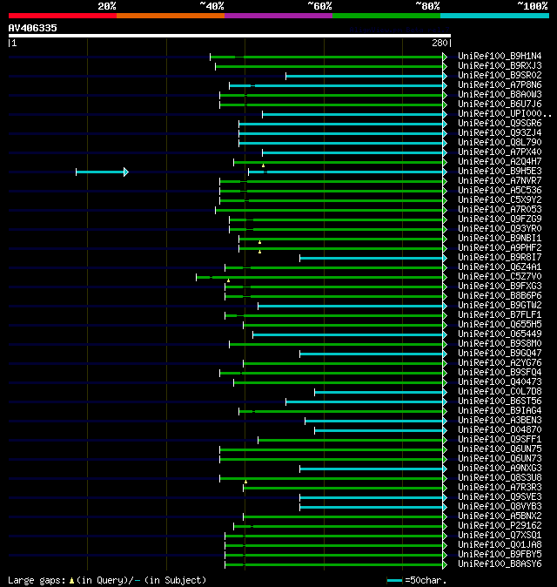Select the UniRef100_Q9SVE3 label
This screenshot has width=557, height=587.
point(500,497)
